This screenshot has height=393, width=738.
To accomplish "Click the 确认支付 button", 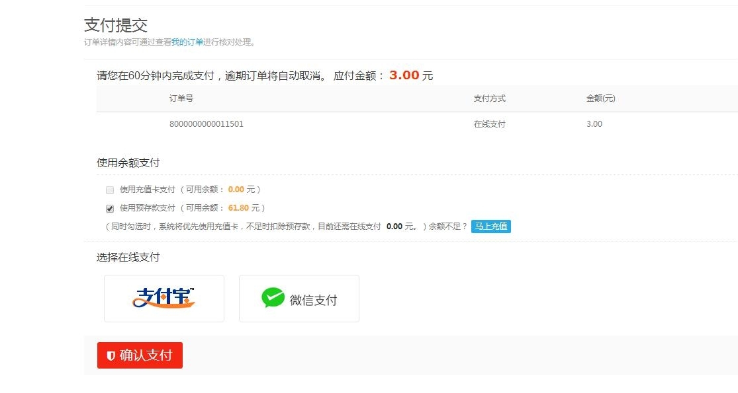I will 140,355.
